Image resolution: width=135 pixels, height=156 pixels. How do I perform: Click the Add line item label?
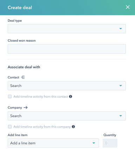[18, 135]
